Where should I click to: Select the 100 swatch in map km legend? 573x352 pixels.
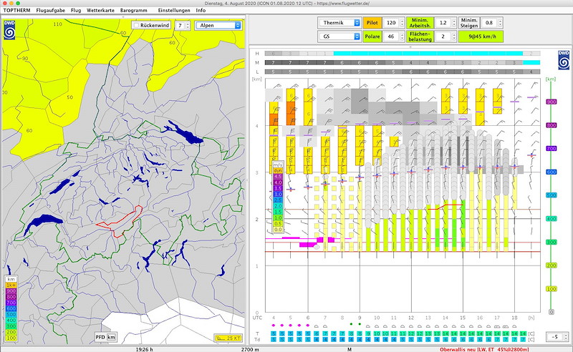[x=11, y=338]
